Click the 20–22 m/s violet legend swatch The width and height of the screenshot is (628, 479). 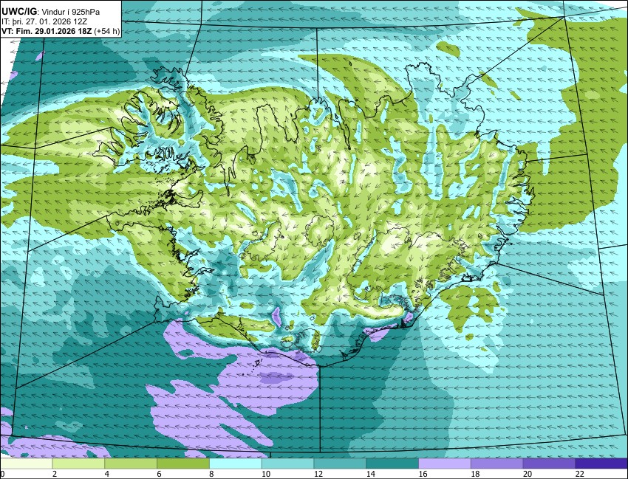click(549, 464)
